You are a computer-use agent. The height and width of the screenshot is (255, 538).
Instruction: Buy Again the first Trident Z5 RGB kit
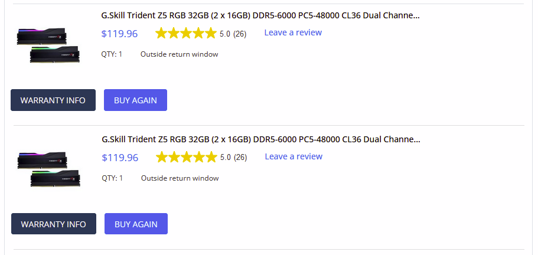coord(135,100)
